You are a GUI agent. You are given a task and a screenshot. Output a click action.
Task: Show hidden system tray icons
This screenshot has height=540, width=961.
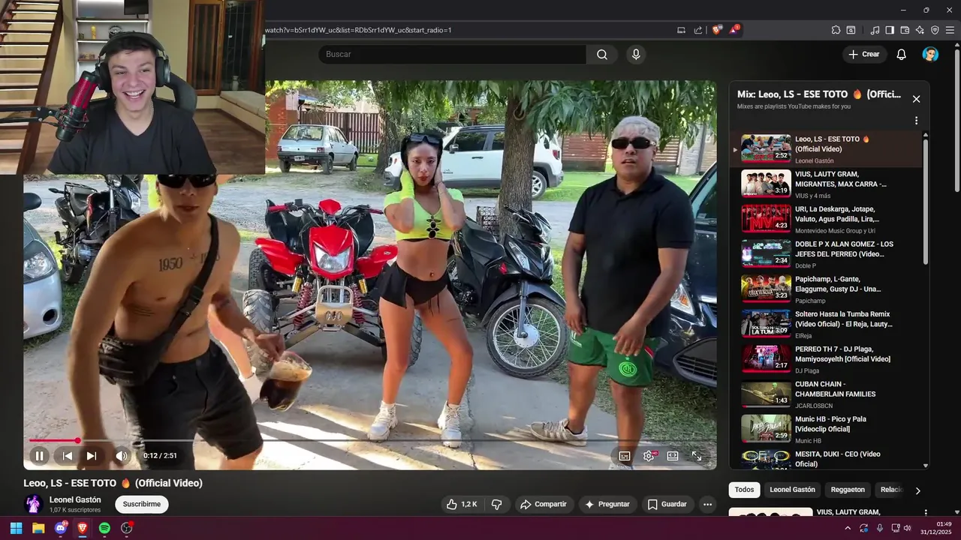(848, 528)
